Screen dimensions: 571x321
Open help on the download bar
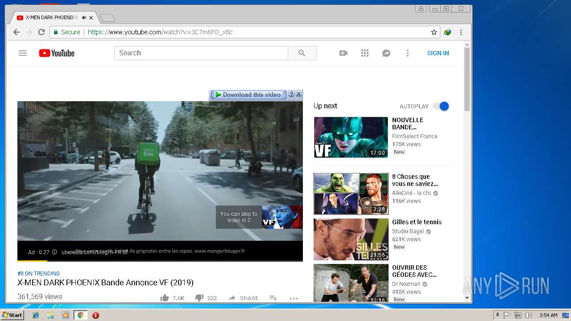pyautogui.click(x=291, y=94)
